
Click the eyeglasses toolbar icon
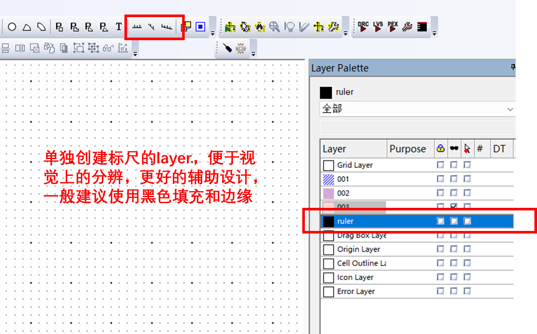click(x=108, y=48)
